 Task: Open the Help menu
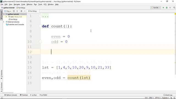pos(57,4)
